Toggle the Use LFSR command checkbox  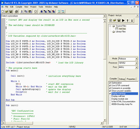(110, 86)
